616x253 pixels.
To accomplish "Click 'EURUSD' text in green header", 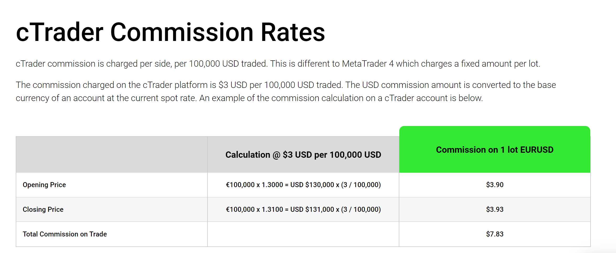I will tap(537, 150).
